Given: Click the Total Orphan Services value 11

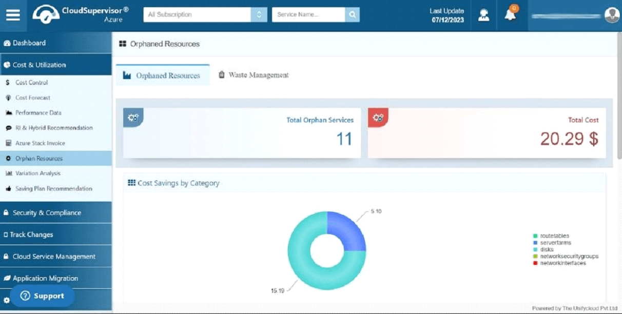Looking at the screenshot, I should tap(344, 139).
